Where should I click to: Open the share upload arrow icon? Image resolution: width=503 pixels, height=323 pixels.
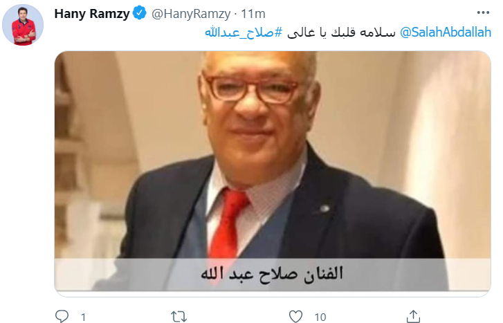(413, 316)
